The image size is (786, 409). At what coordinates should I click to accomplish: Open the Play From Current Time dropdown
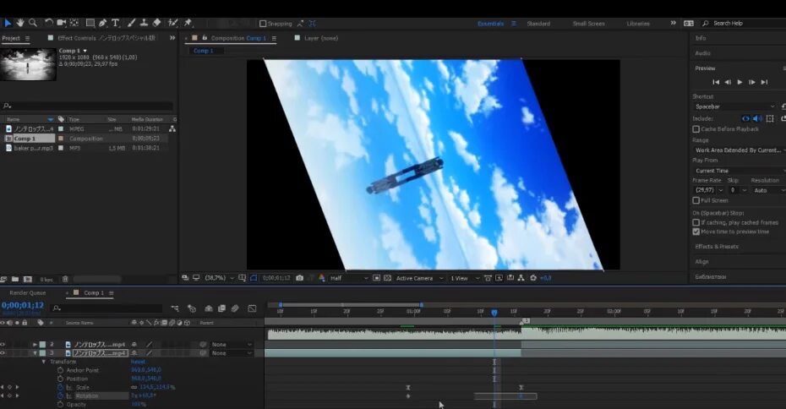pyautogui.click(x=740, y=171)
